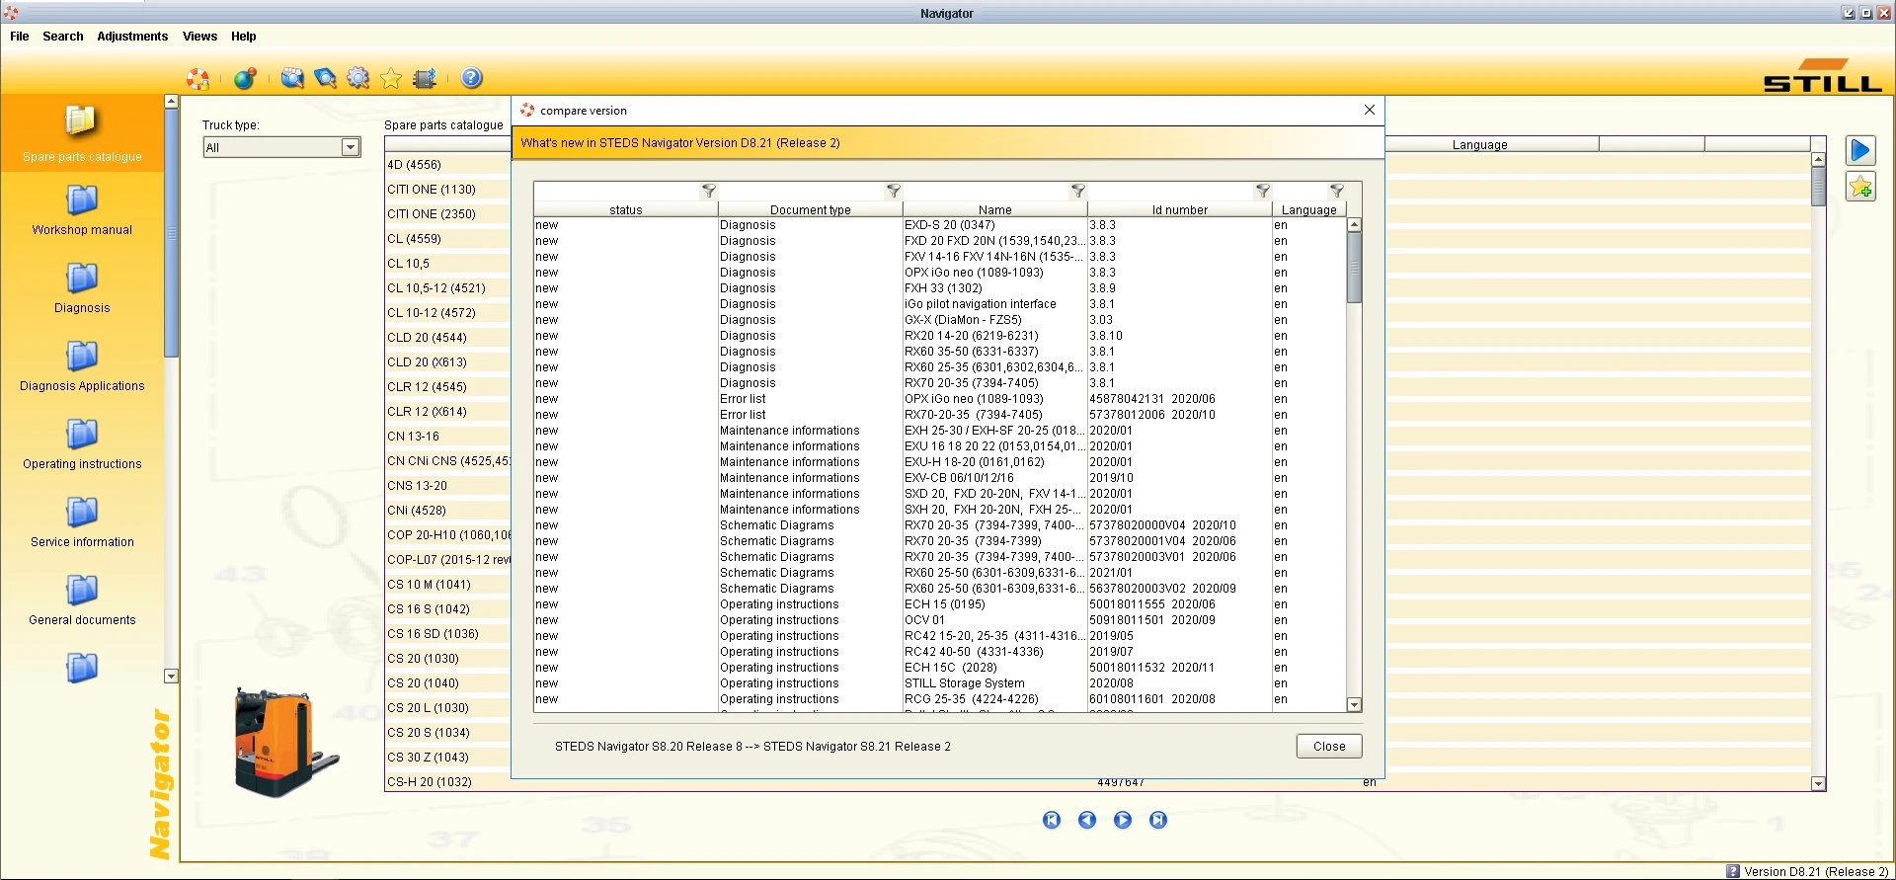Select iGo pilot navigation interface row

[940, 304]
